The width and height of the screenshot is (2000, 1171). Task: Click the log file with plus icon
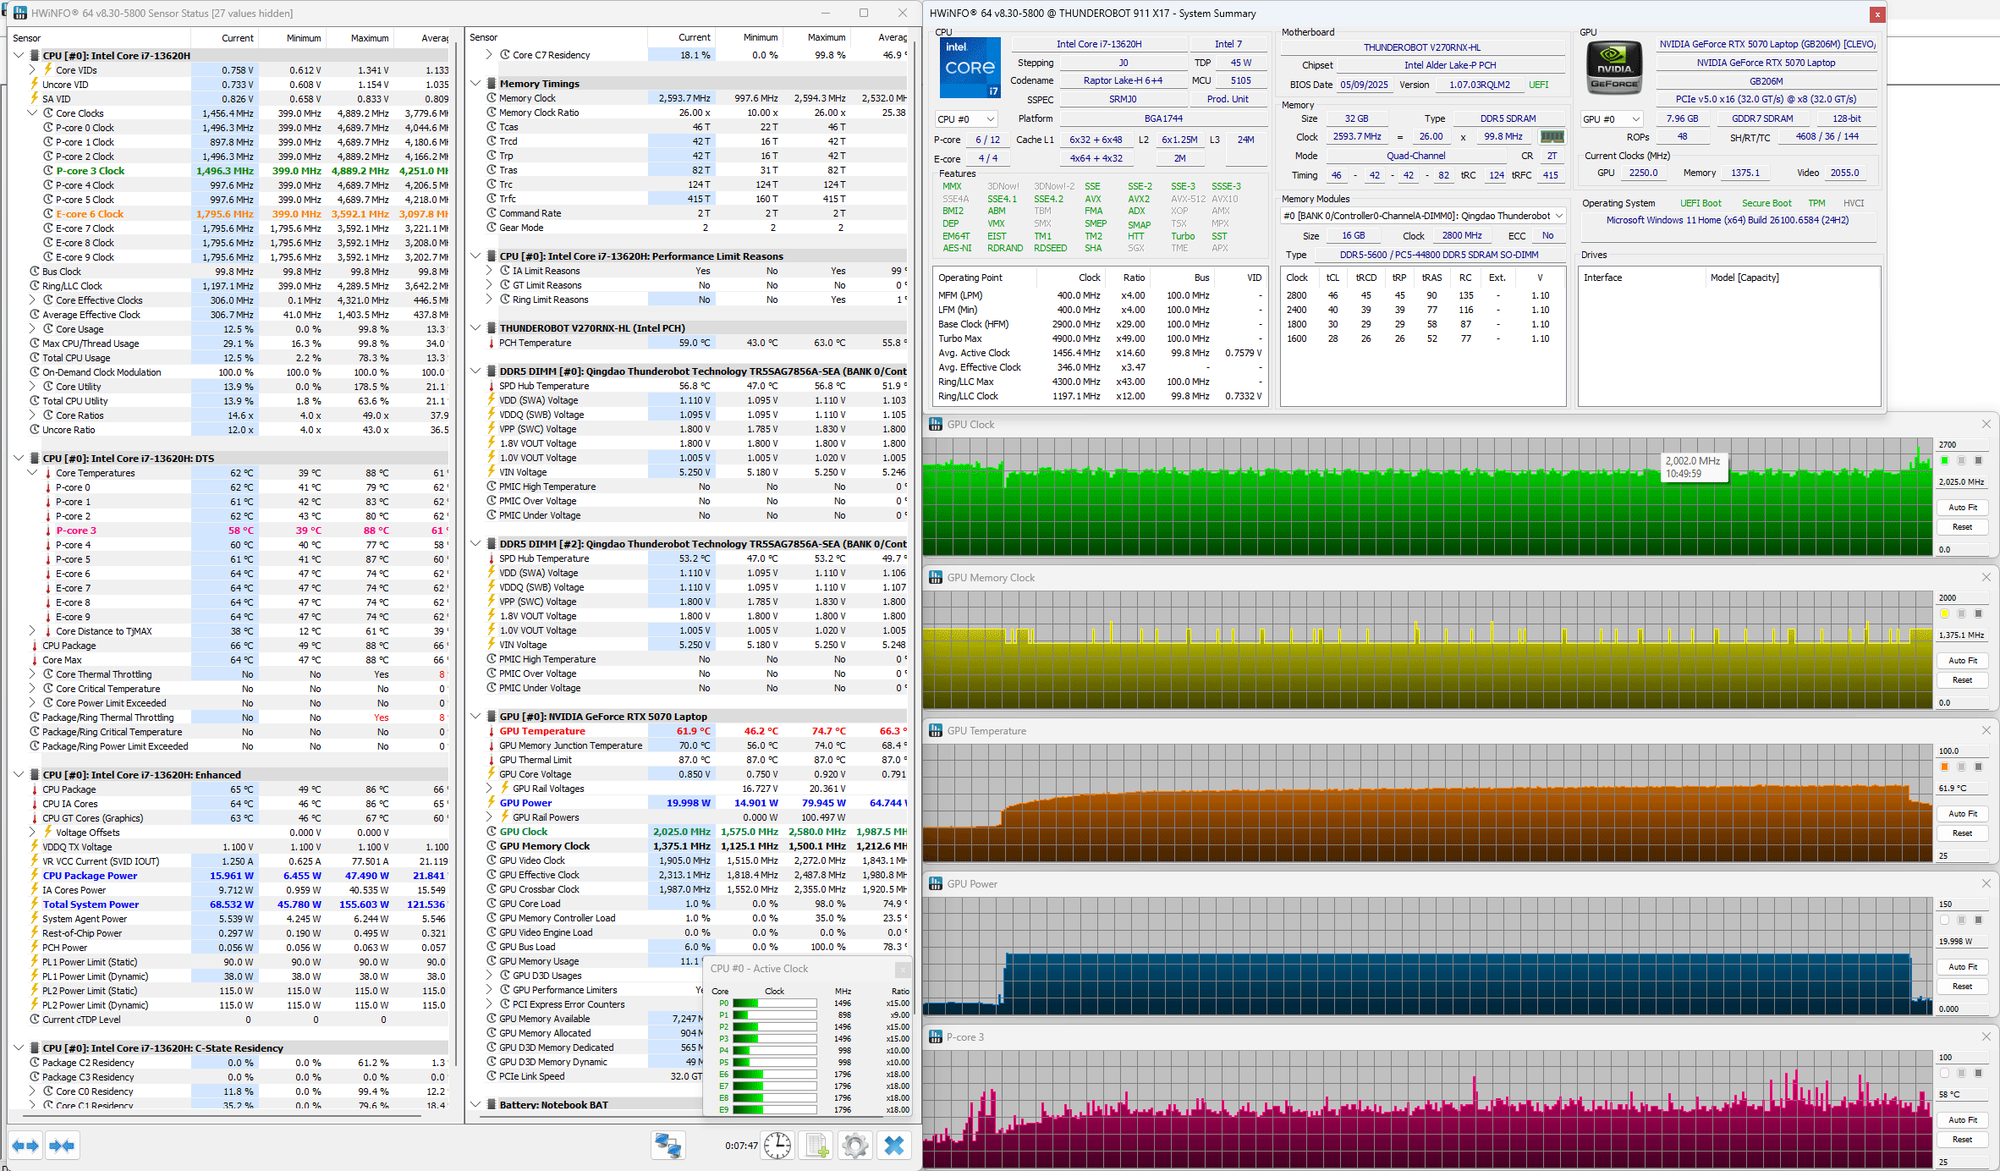click(816, 1146)
